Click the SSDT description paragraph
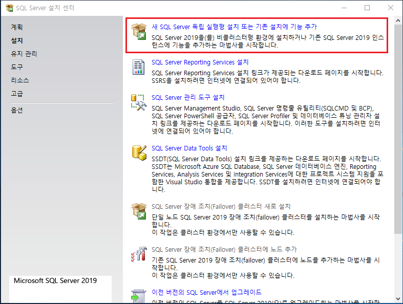The height and width of the screenshot is (304, 403). pyautogui.click(x=267, y=174)
